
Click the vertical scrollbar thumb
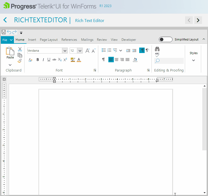[x=204, y=119]
